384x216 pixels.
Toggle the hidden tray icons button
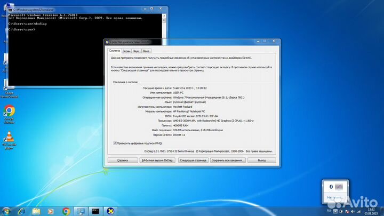tap(335, 211)
